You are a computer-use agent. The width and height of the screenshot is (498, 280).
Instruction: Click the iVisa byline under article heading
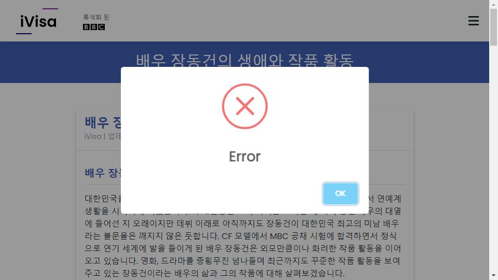click(x=102, y=136)
